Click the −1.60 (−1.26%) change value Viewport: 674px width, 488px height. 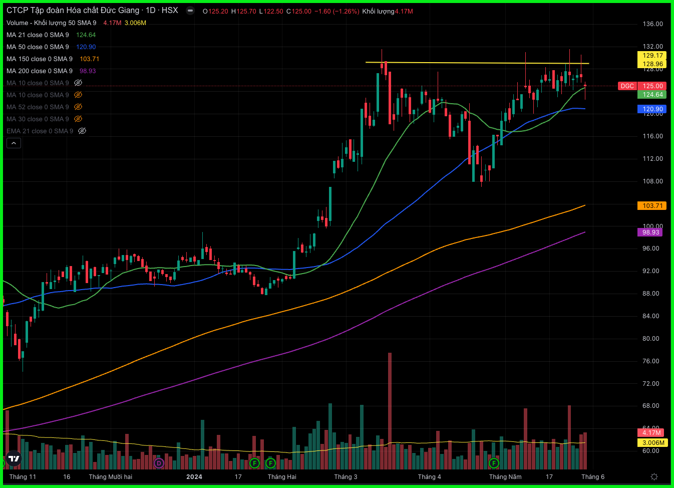point(337,11)
